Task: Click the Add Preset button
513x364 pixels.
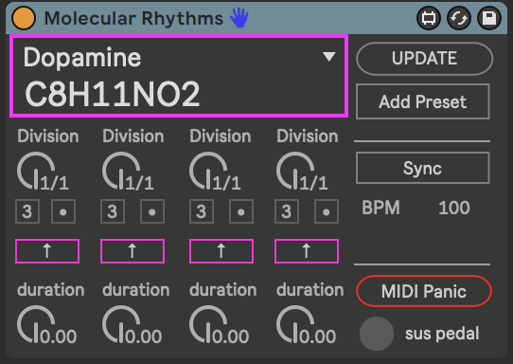Action: tap(423, 101)
